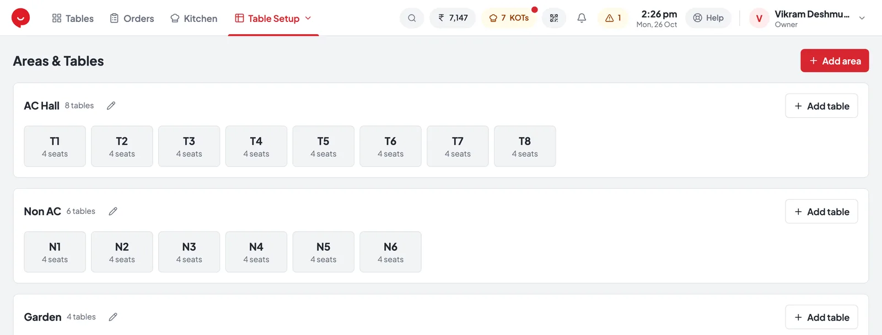View the warning alert with 1 issue

pos(613,18)
